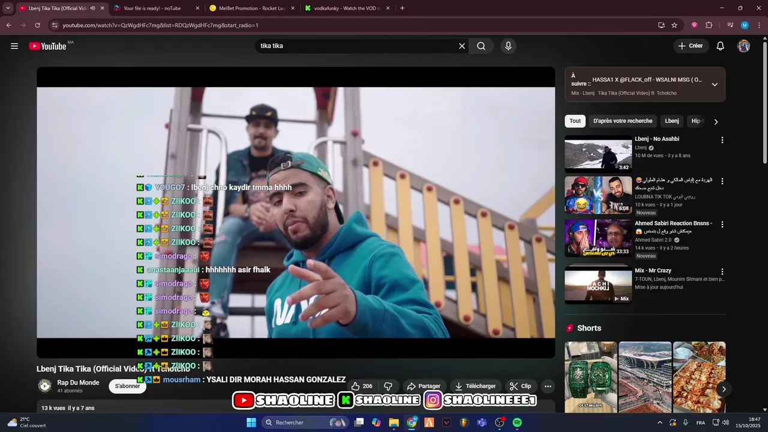Open File Explorer from the taskbar

[394, 422]
